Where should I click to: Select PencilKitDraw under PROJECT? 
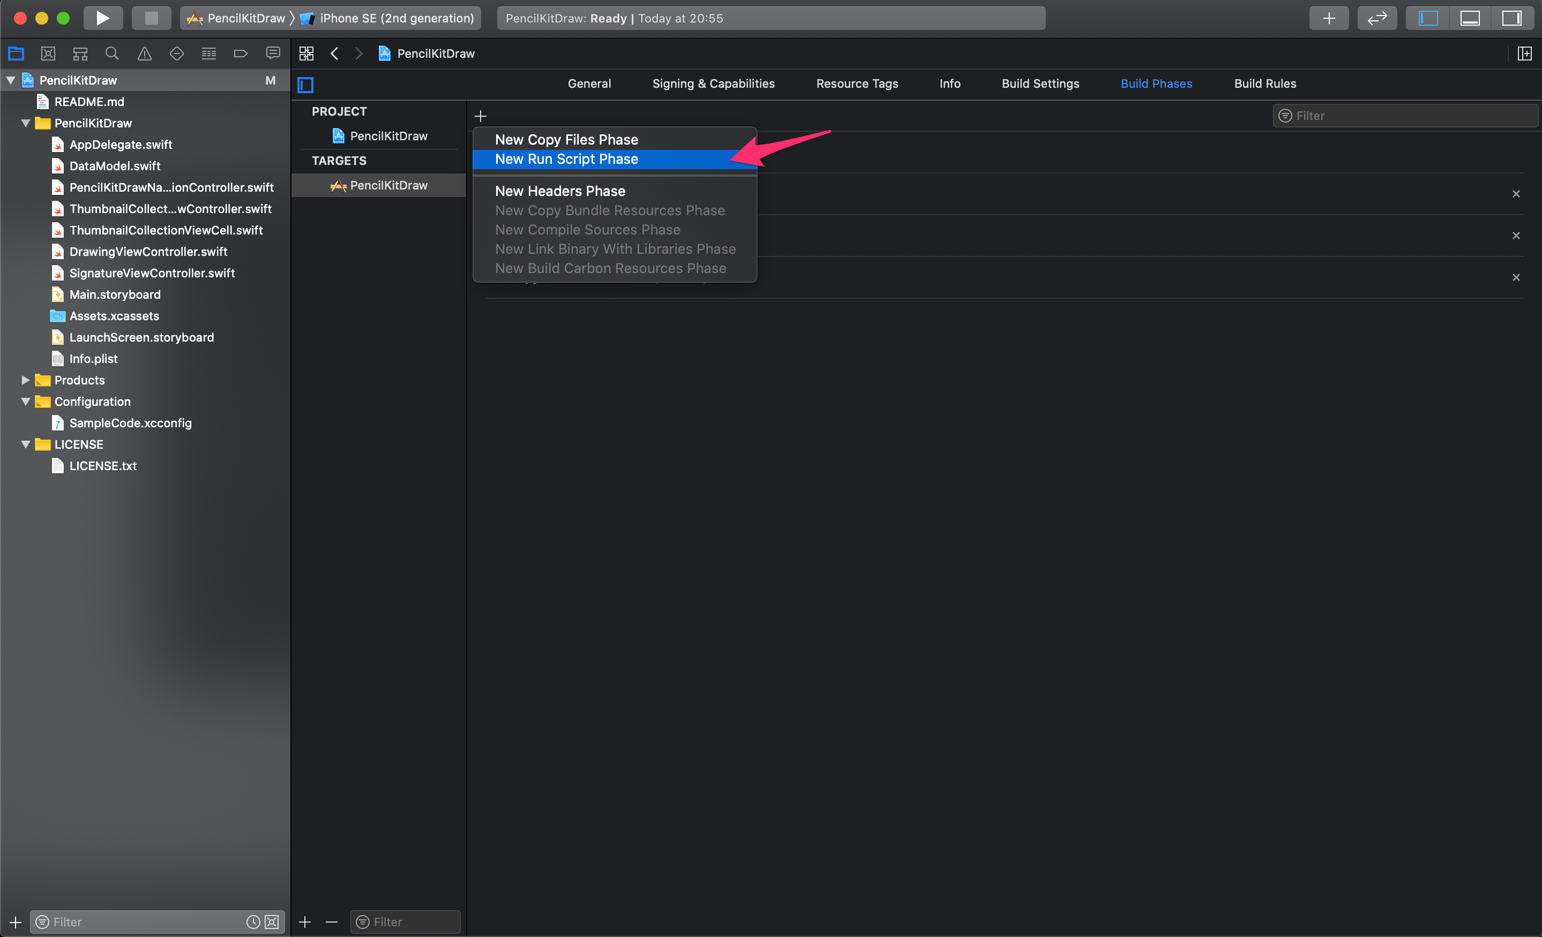pyautogui.click(x=380, y=136)
